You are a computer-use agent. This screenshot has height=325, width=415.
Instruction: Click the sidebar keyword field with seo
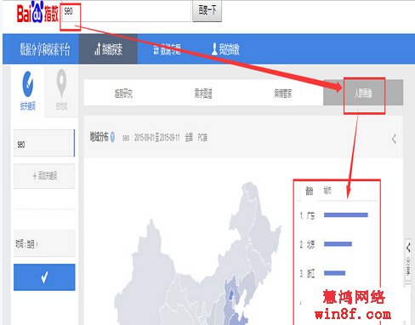(x=44, y=143)
